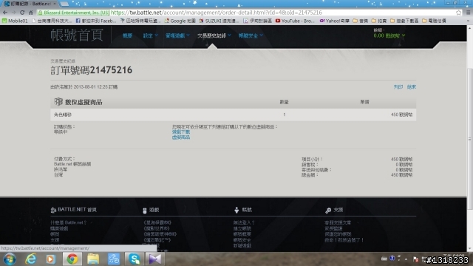Open the 購買遊戲 footer link
Image resolution: width=473 pixels, height=266 pixels.
(59, 228)
